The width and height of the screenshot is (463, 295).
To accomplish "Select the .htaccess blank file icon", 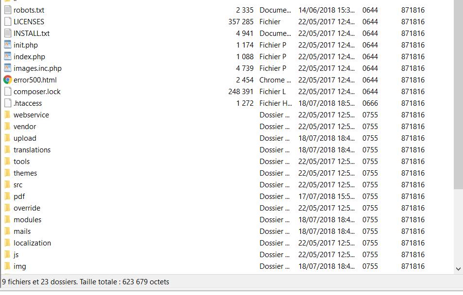I will pyautogui.click(x=8, y=103).
